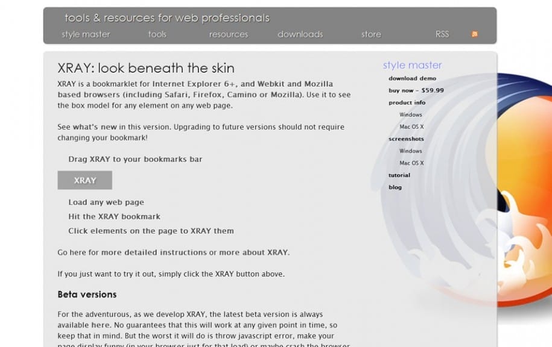Open the downloads navigation item
This screenshot has height=347, width=552.
pos(300,34)
